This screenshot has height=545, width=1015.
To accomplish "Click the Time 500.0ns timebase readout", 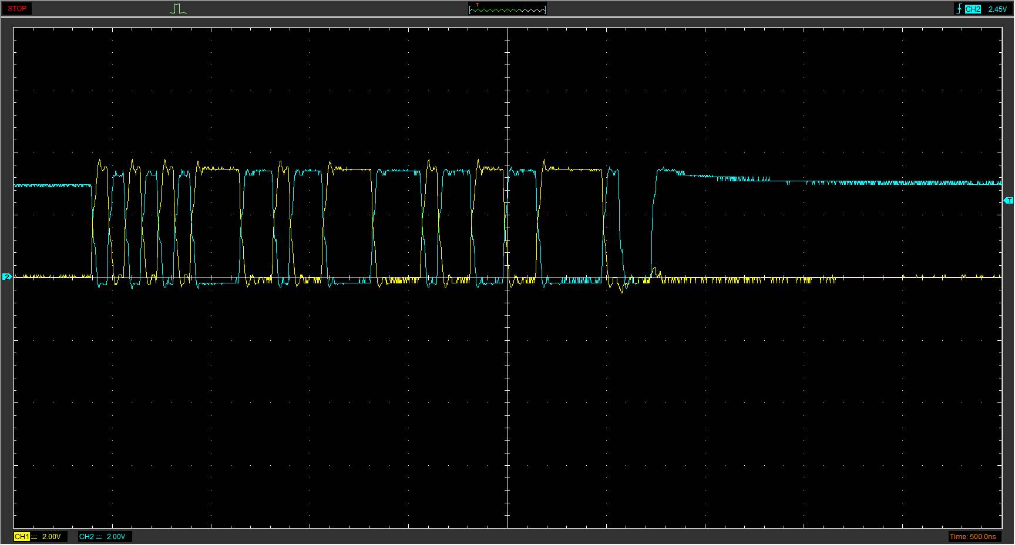I will coord(973,536).
